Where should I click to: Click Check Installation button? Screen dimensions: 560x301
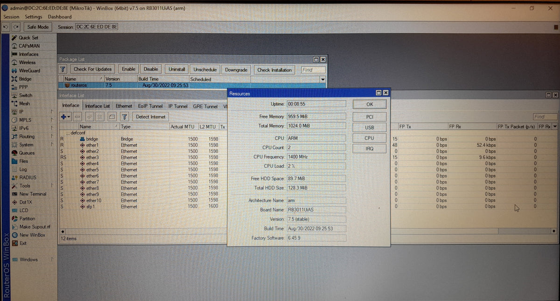point(274,70)
